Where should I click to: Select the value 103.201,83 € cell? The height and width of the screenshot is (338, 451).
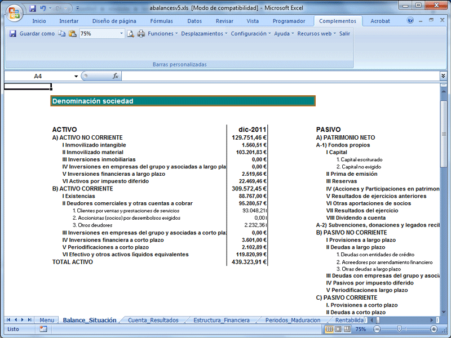tap(251, 152)
